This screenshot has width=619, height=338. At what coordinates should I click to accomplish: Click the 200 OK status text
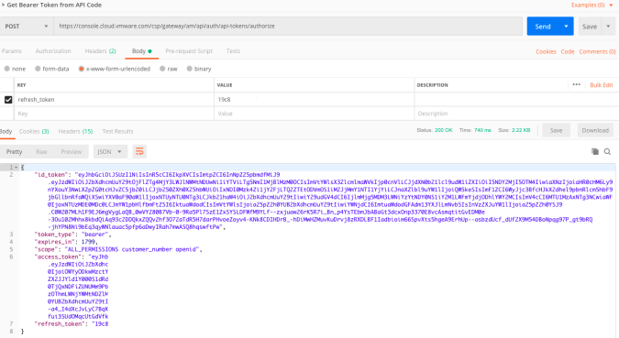coord(443,130)
